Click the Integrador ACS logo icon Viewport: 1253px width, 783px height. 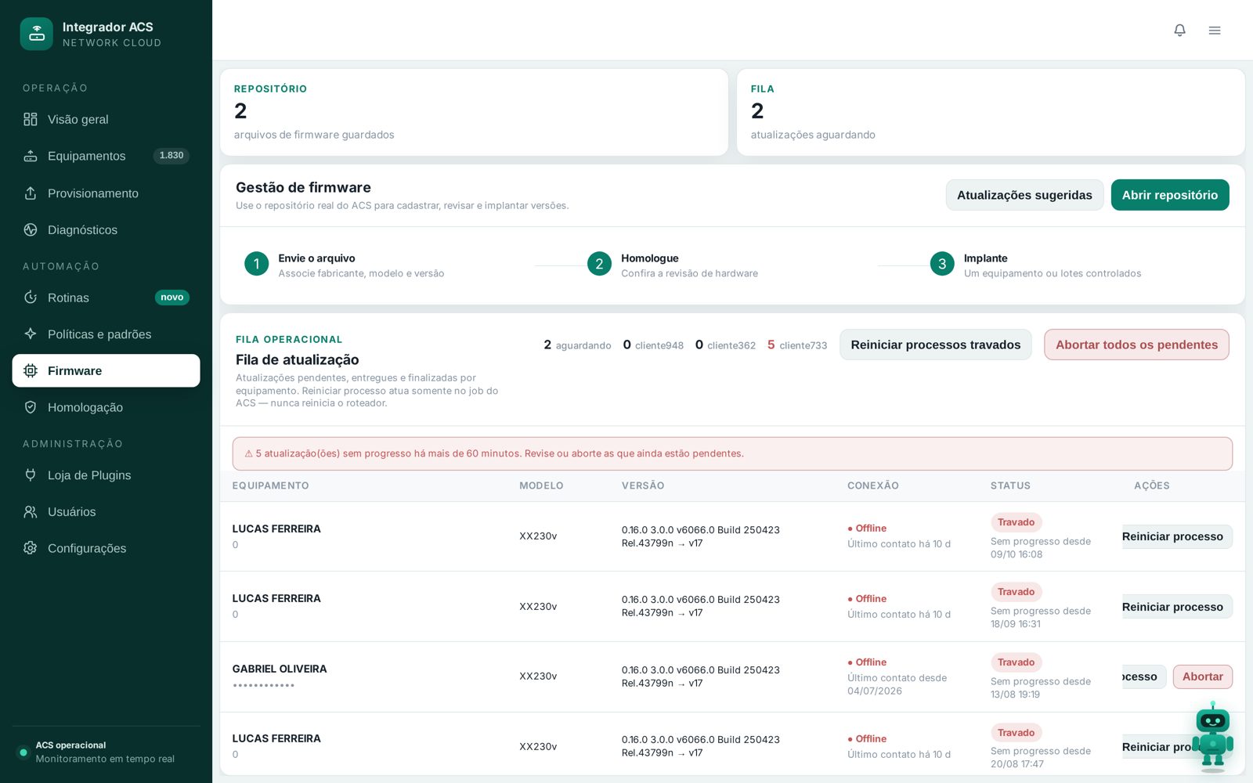click(36, 34)
